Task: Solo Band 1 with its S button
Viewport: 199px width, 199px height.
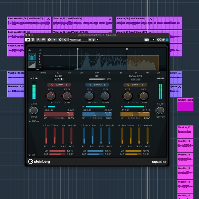Action: click(x=67, y=85)
